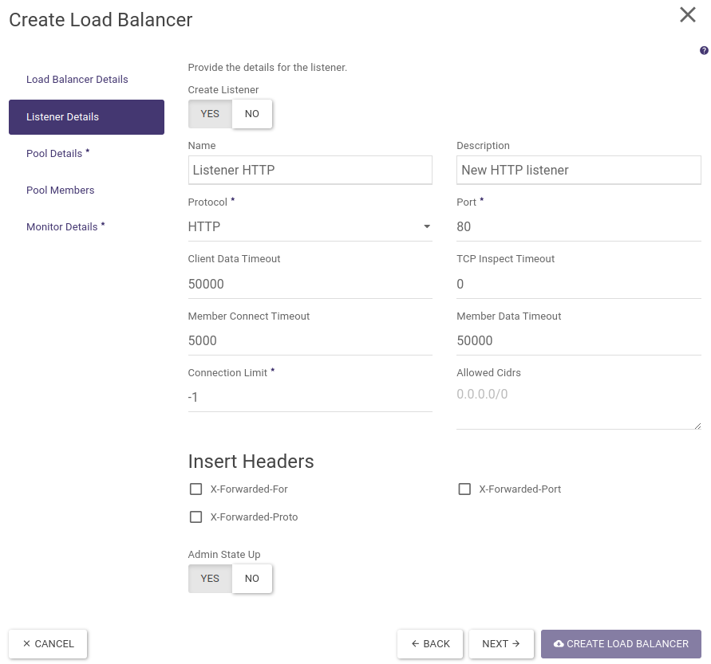Go back with the Back button
This screenshot has height=664, width=711.
430,644
